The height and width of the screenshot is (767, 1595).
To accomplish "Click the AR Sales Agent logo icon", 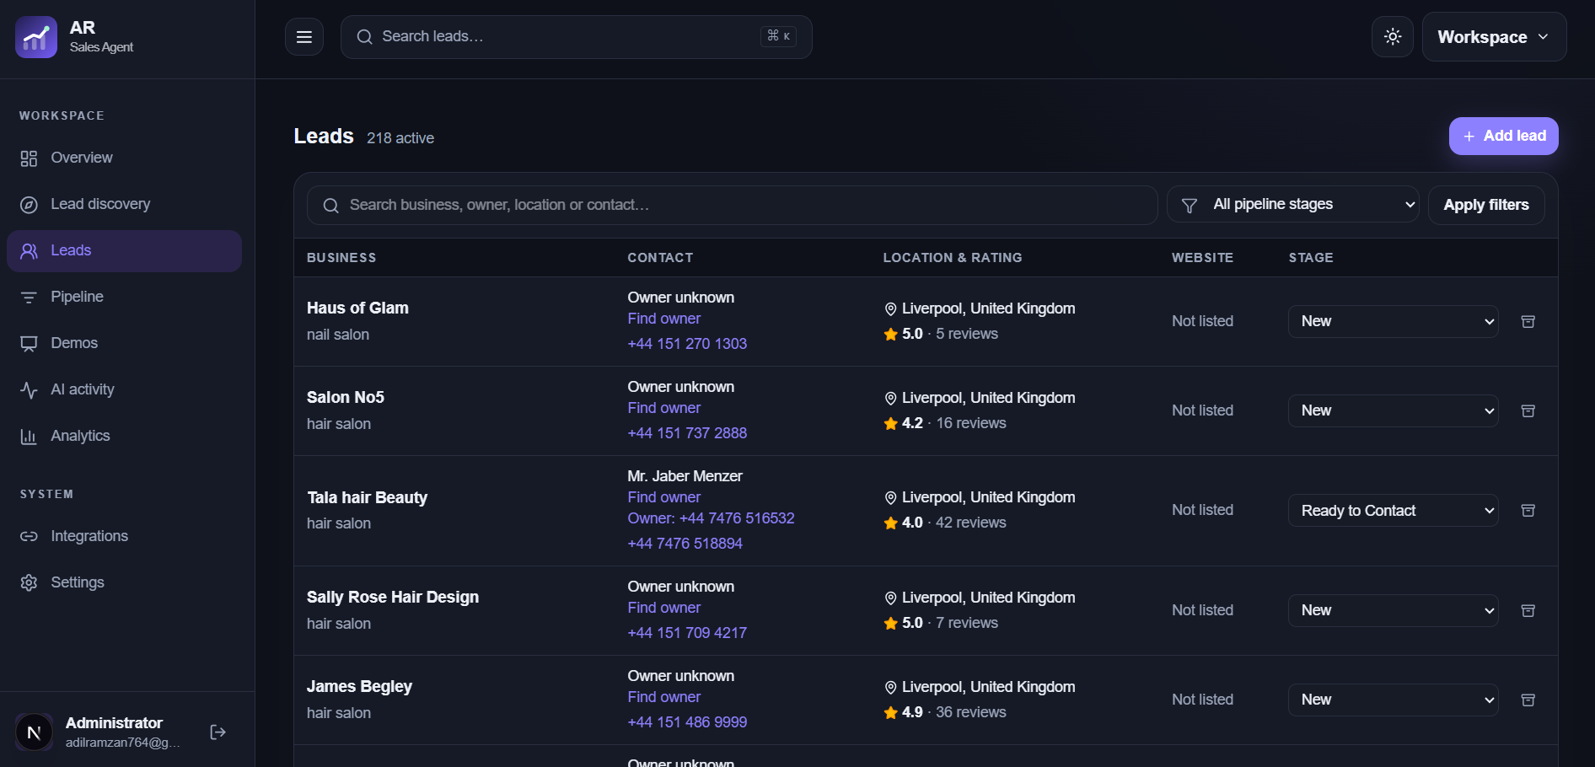I will pos(36,37).
